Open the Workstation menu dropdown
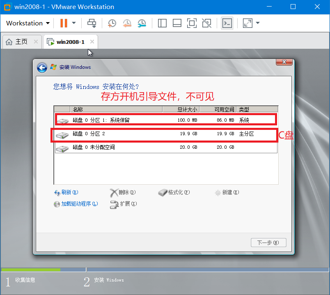 28,23
